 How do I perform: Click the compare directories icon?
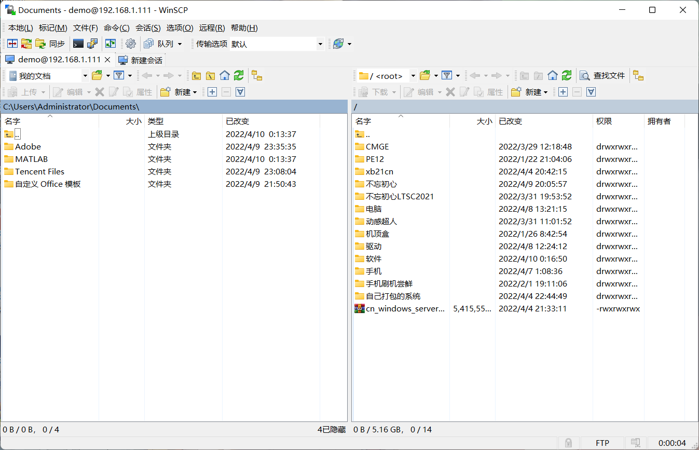tap(12, 44)
